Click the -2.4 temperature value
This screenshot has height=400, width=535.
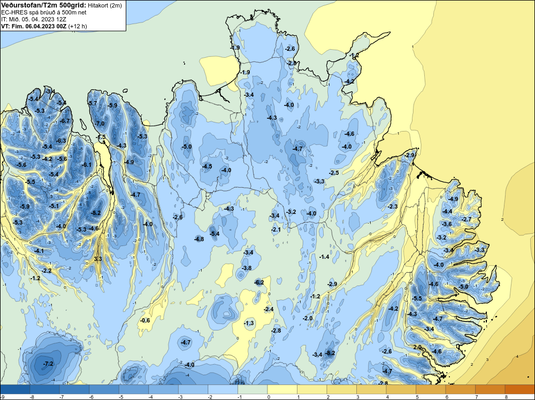269,309
